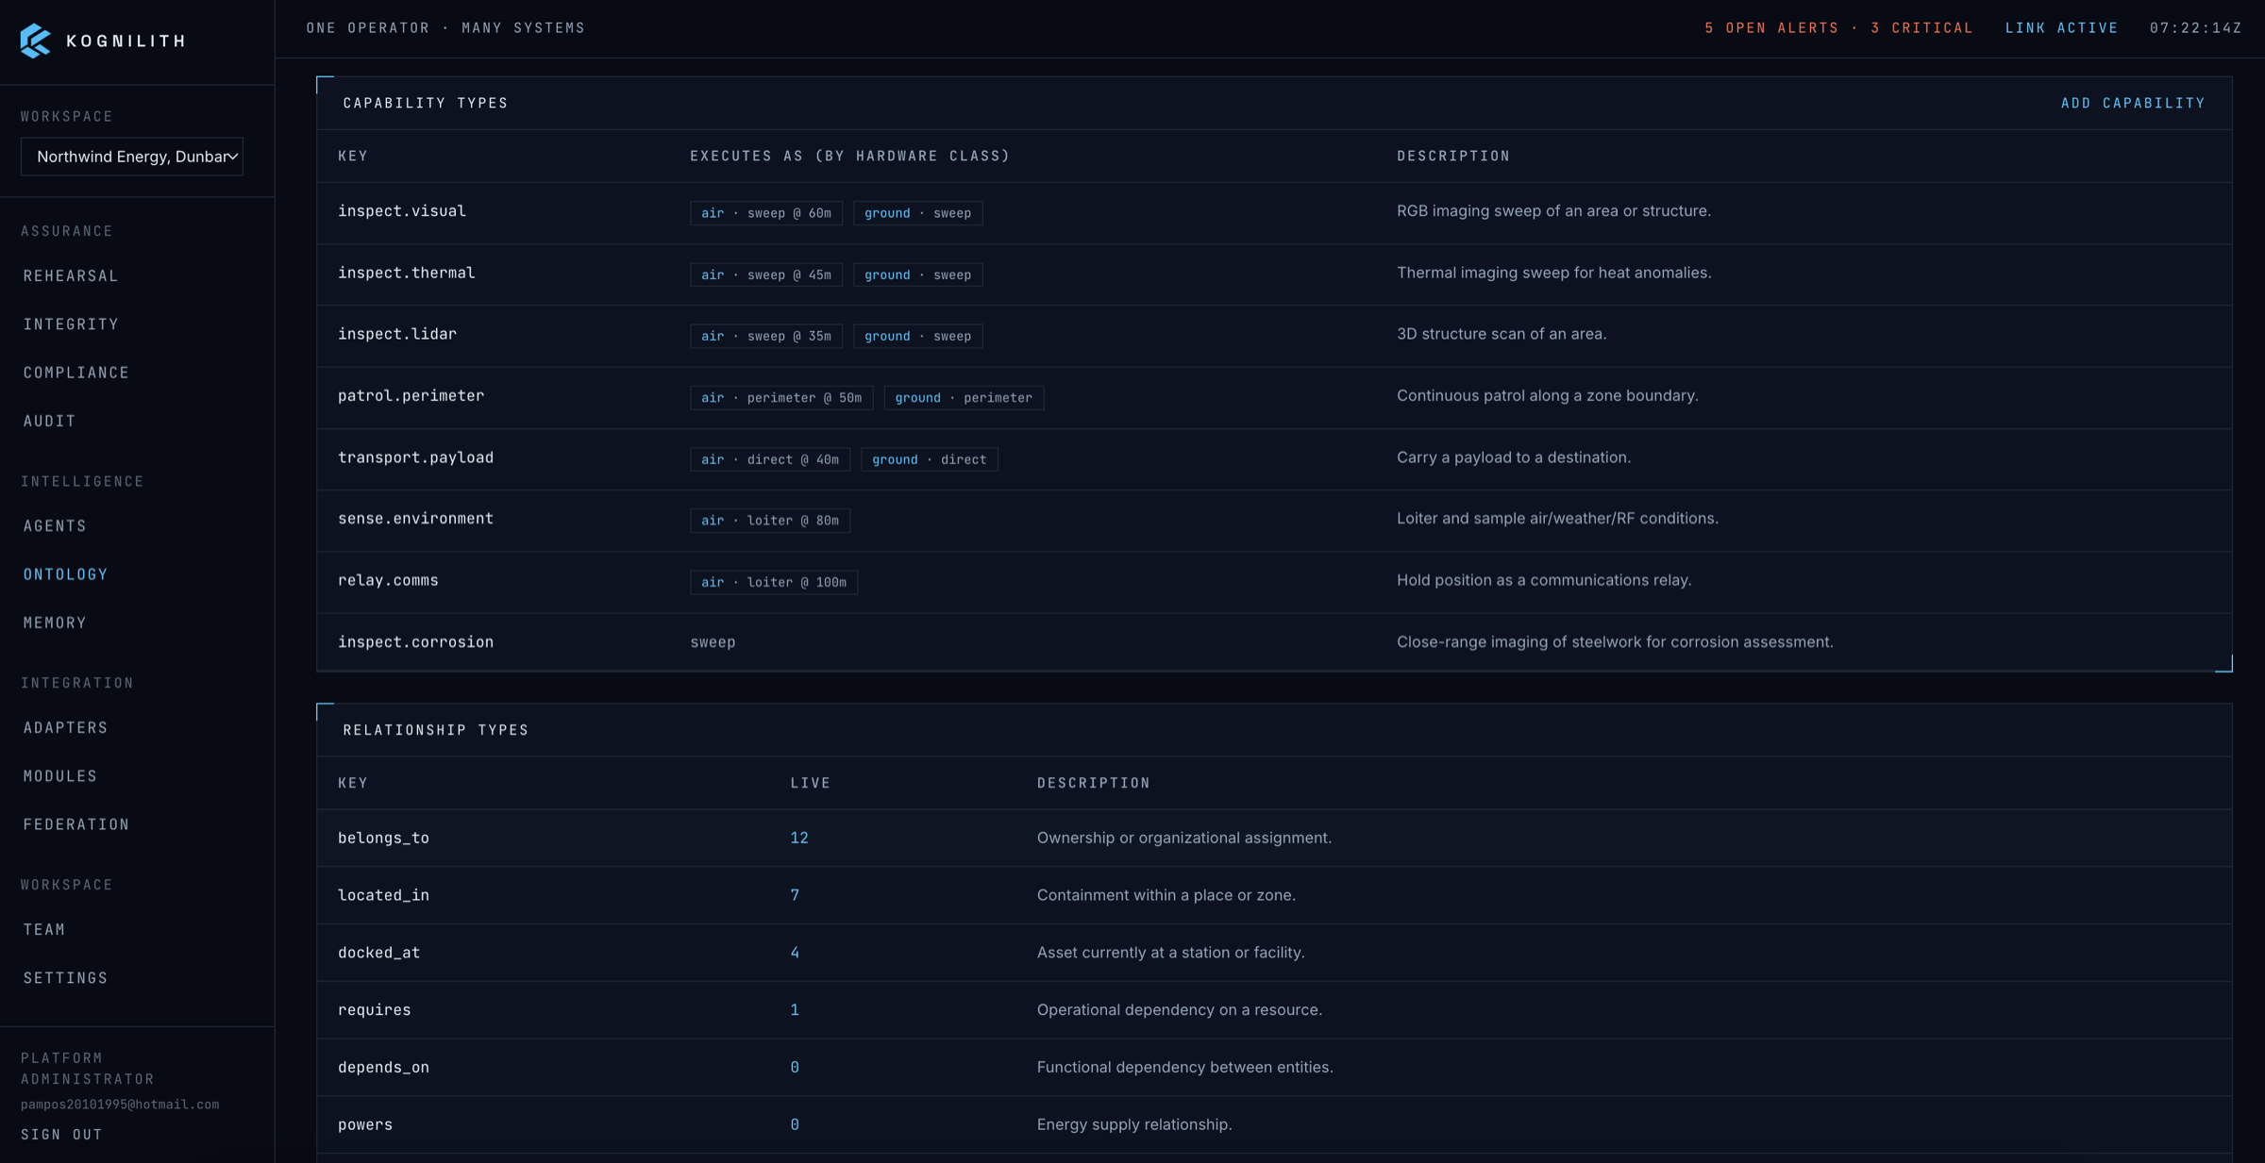Screen dimensions: 2265x1163
Task: Click Add Capability button
Action: coord(2133,103)
